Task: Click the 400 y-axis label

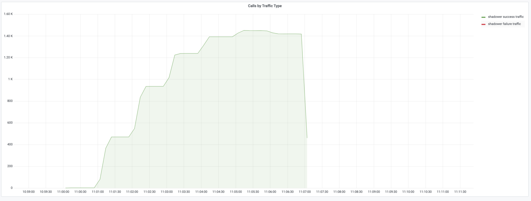Action: 10,144
